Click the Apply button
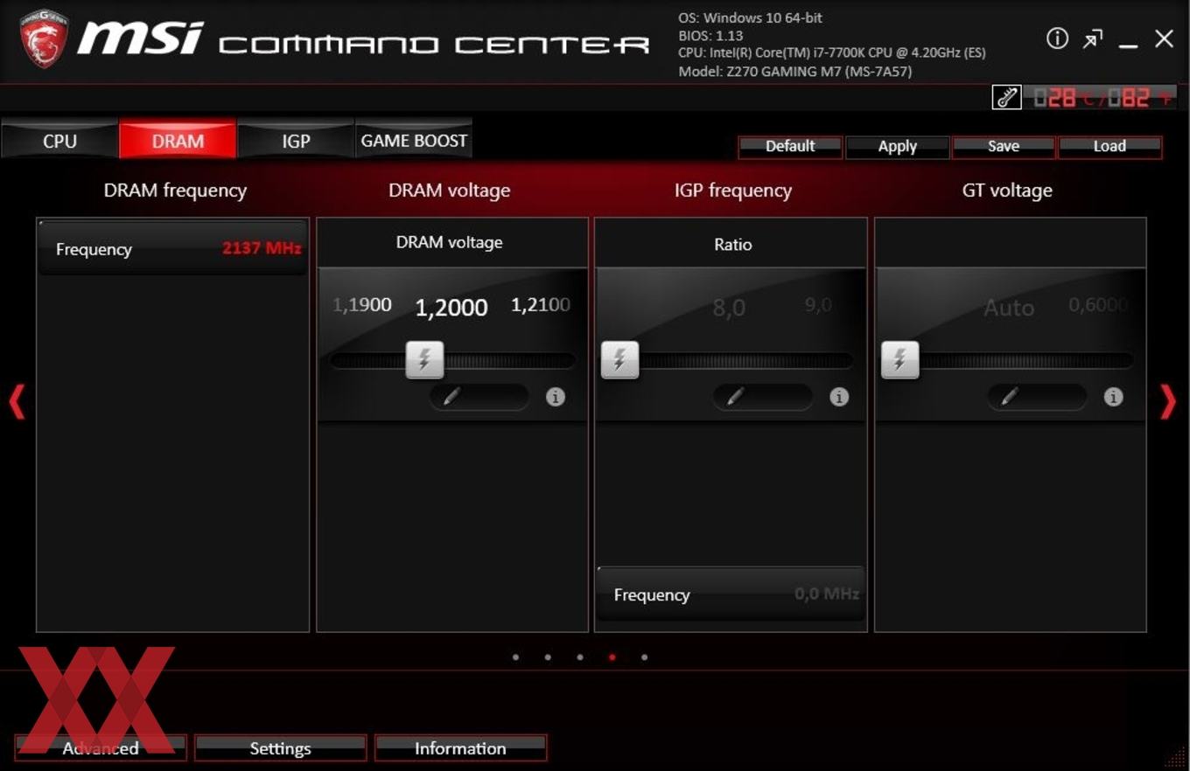The image size is (1190, 771). tap(897, 146)
